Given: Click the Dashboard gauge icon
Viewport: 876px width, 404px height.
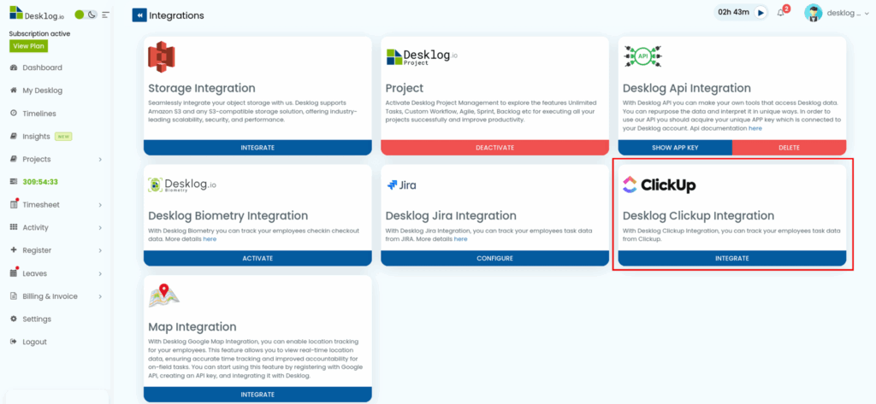Looking at the screenshot, I should pos(14,67).
